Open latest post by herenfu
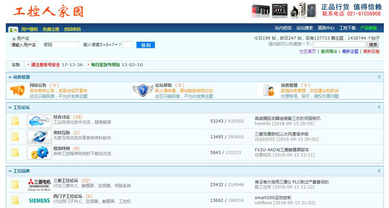This screenshot has height=208, width=389. [x=288, y=119]
